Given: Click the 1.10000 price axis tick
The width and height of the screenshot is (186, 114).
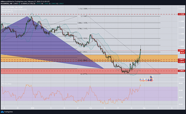Looking at the screenshot, I should (182, 46).
